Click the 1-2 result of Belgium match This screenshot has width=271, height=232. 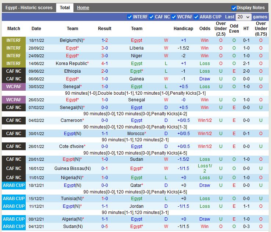[105, 40]
